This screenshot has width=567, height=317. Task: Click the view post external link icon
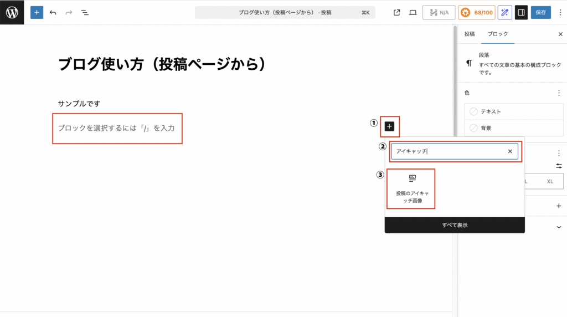pos(396,12)
